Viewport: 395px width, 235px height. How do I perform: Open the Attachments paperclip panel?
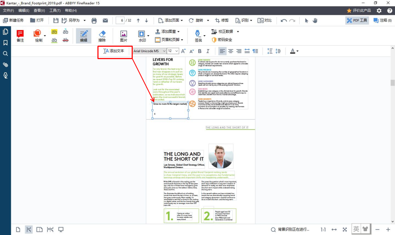point(5,65)
